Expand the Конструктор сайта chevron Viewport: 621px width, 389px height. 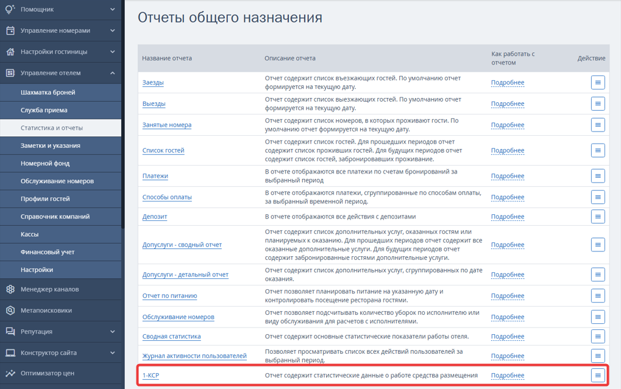pos(113,353)
